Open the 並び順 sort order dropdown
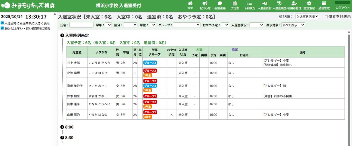352x146 pixels. 307,17
